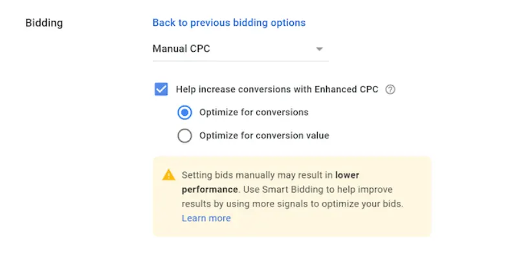The image size is (521, 262).
Task: Click the Optimize for conversions label text
Action: pos(254,112)
